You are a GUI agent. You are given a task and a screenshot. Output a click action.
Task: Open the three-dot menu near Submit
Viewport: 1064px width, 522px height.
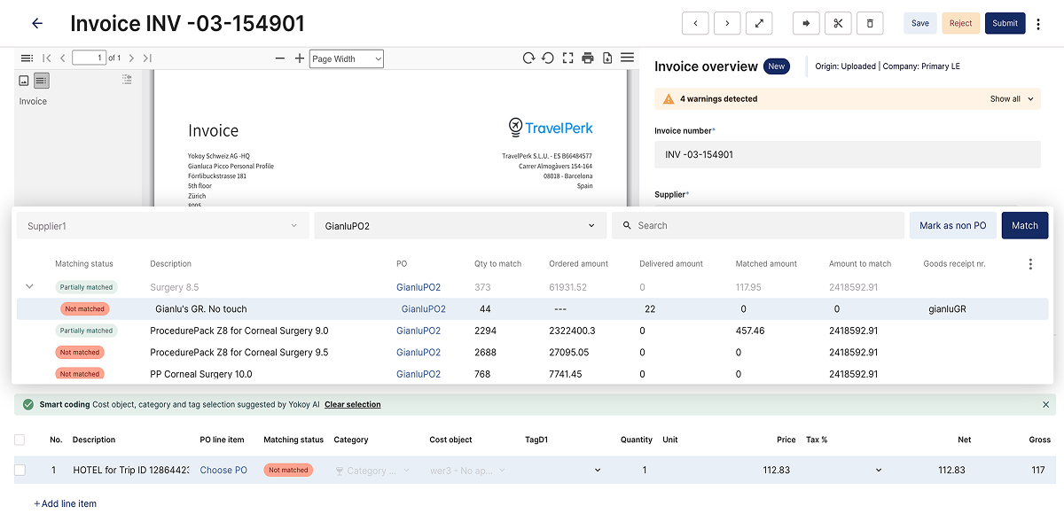(x=1038, y=23)
